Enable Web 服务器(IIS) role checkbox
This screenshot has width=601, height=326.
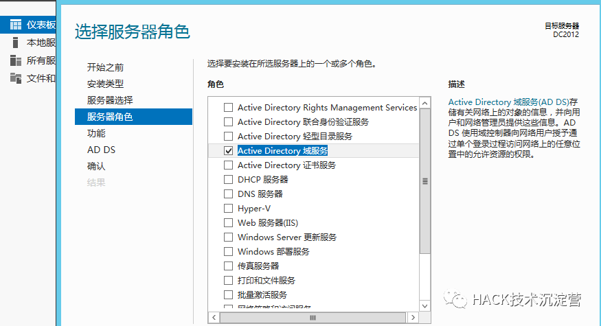click(228, 222)
